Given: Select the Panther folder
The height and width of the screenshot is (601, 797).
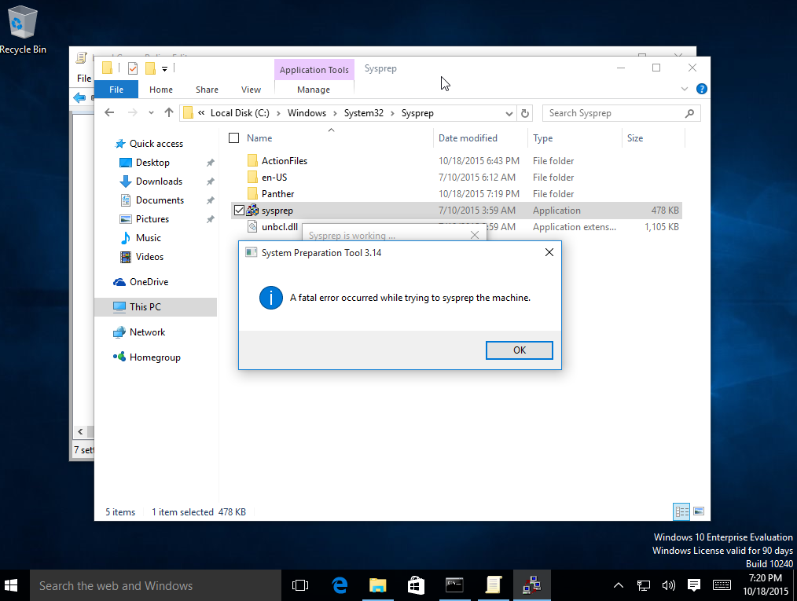Looking at the screenshot, I should pyautogui.click(x=277, y=194).
